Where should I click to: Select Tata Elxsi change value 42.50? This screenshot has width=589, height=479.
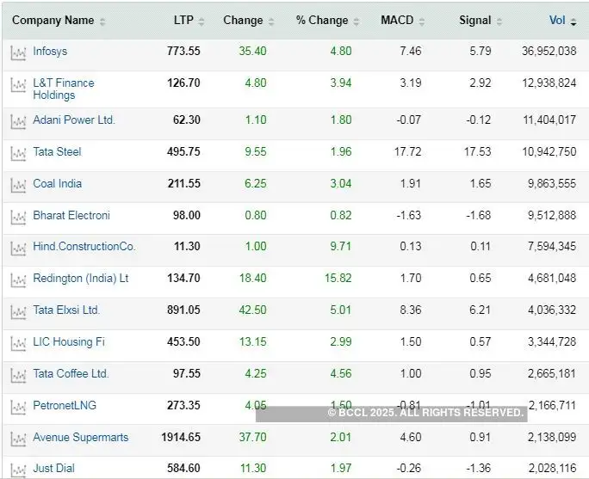pyautogui.click(x=253, y=310)
